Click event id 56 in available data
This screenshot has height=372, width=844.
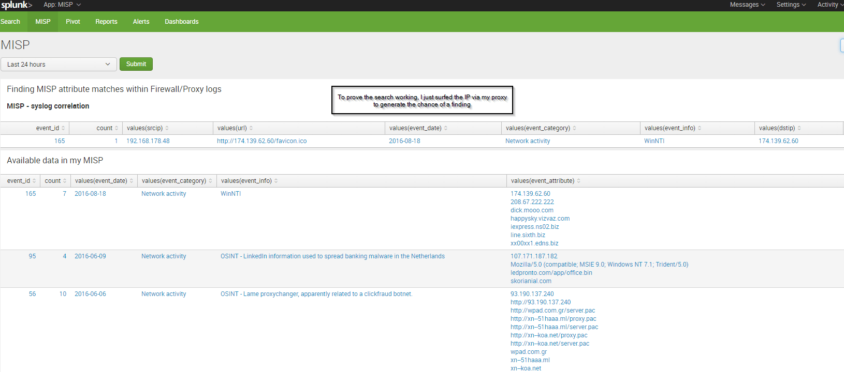point(32,294)
